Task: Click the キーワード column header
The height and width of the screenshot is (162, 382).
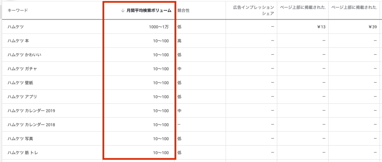Action: (18, 10)
